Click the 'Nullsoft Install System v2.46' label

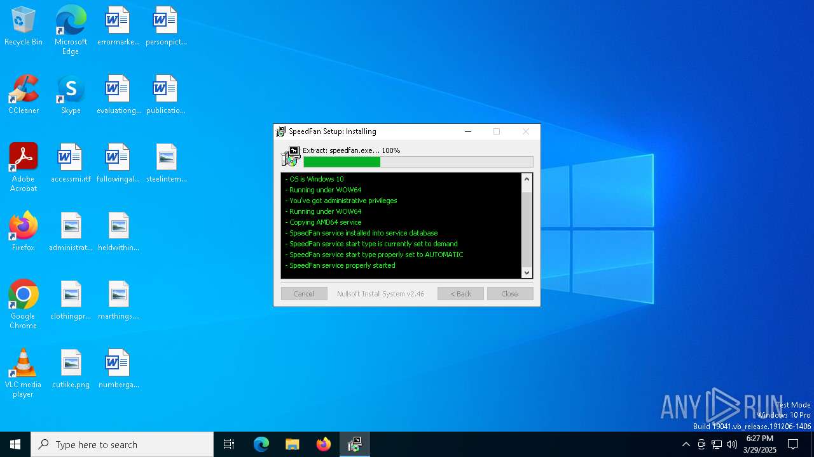(381, 294)
